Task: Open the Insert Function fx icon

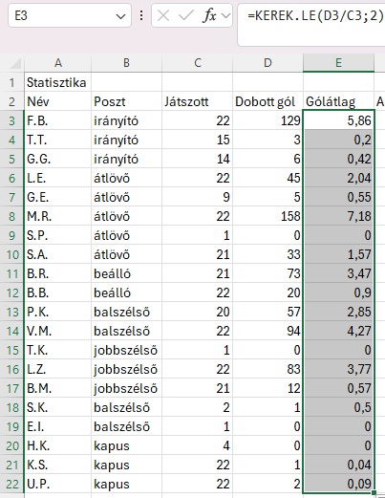Action: (209, 15)
